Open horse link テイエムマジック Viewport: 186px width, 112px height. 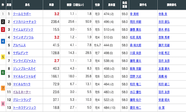coord(23,30)
